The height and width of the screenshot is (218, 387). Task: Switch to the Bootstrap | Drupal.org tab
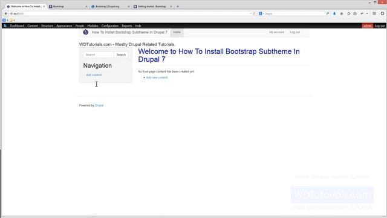[x=110, y=7]
